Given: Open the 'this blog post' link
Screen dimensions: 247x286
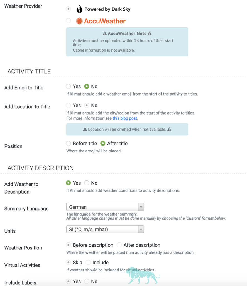Looking at the screenshot, I should pyautogui.click(x=125, y=118).
